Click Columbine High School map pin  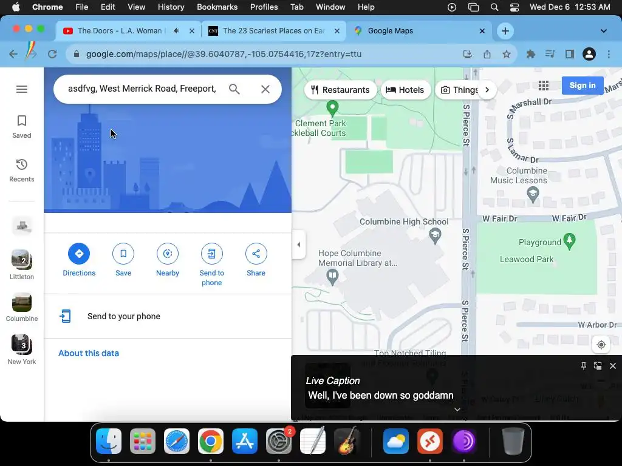(x=435, y=235)
